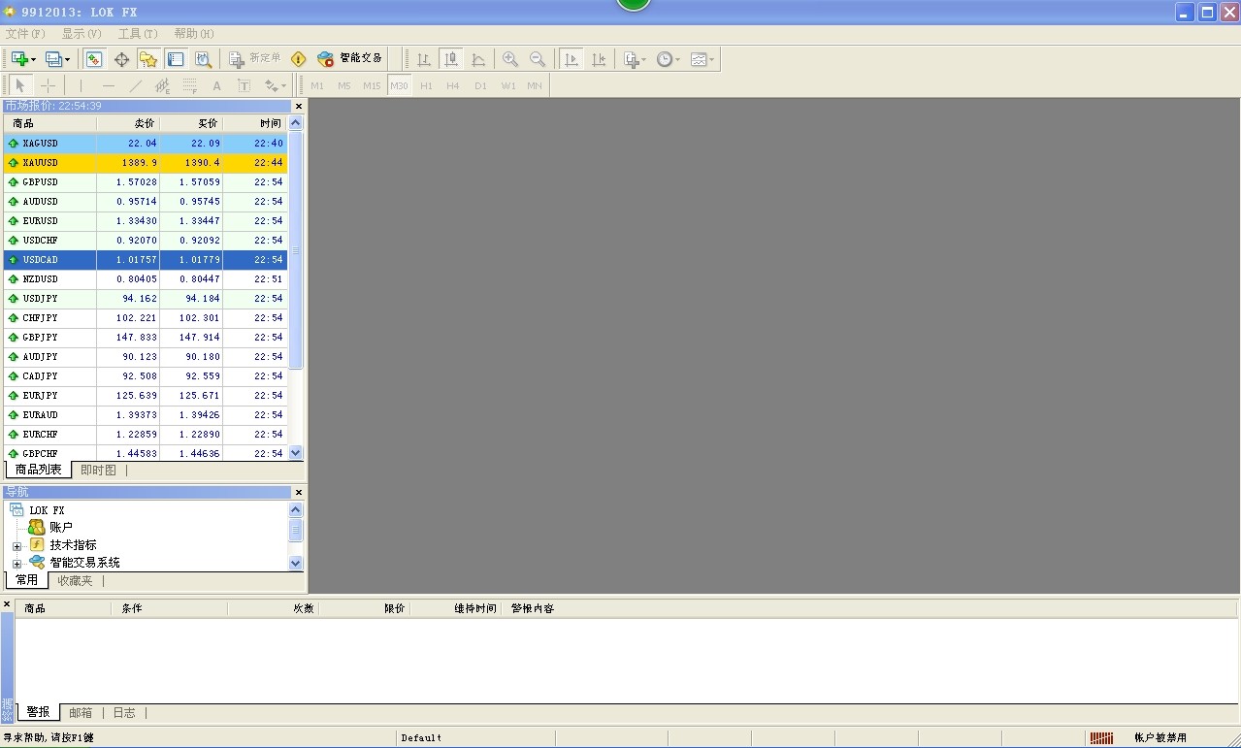
Task: Pick the vertical line drawing tool
Action: tap(82, 85)
